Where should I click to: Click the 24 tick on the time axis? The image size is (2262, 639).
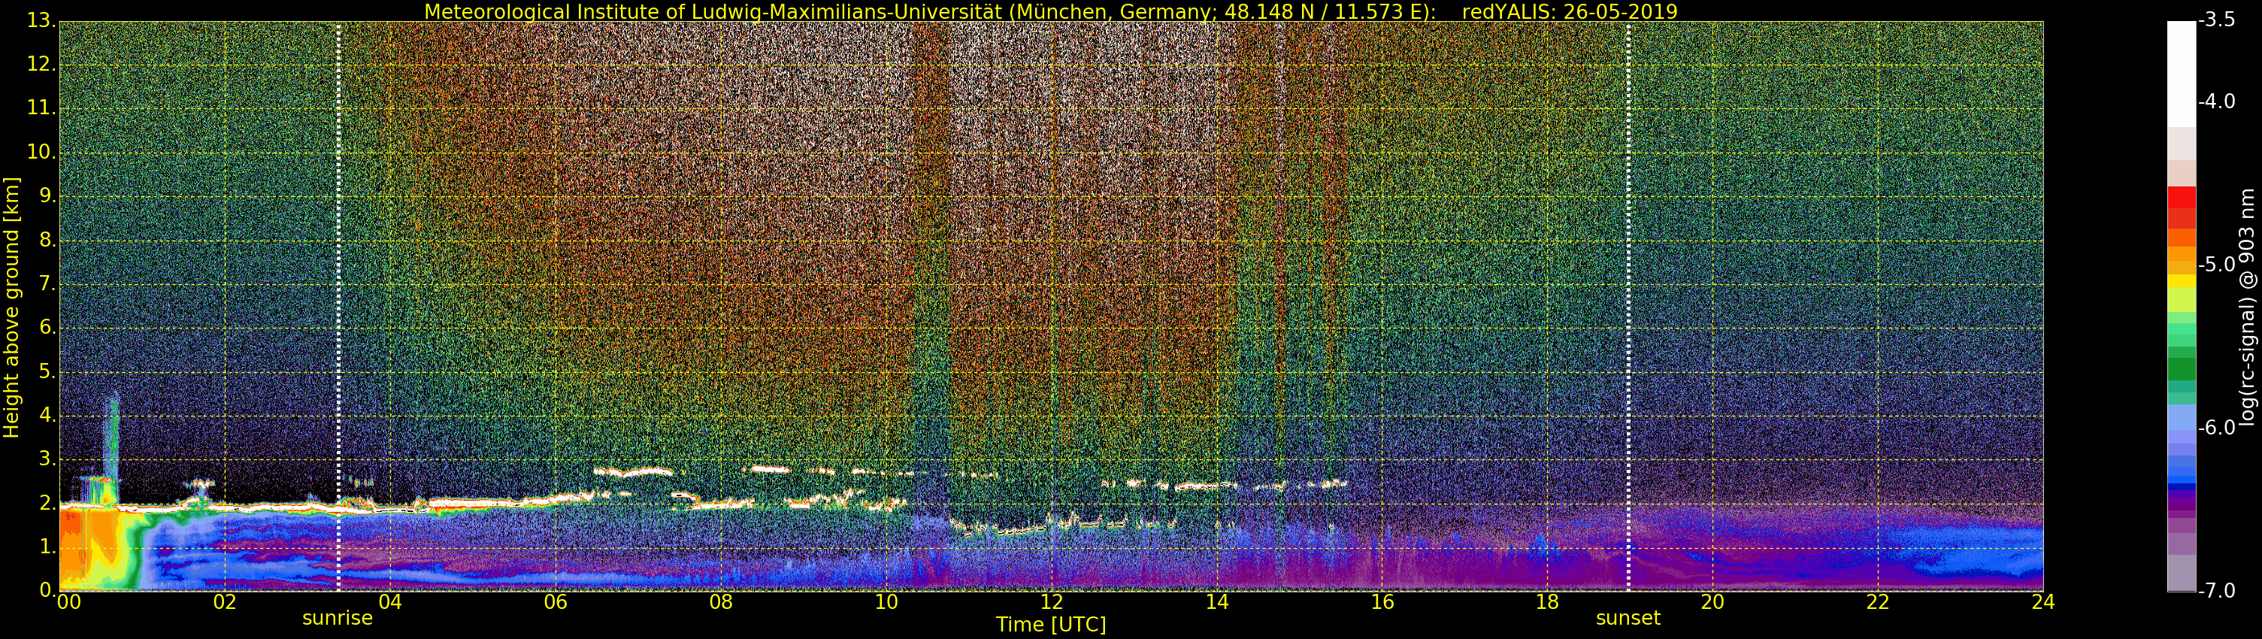[2042, 601]
